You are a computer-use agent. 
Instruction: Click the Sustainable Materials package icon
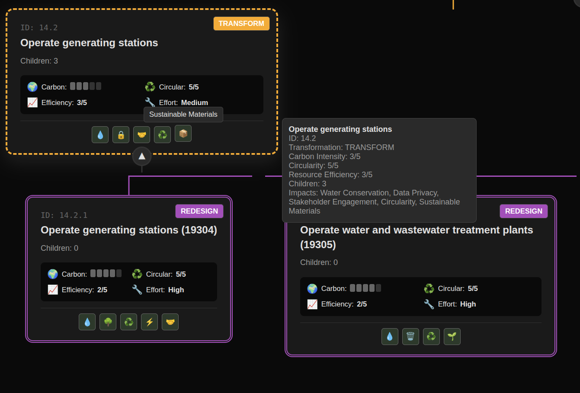pos(183,134)
